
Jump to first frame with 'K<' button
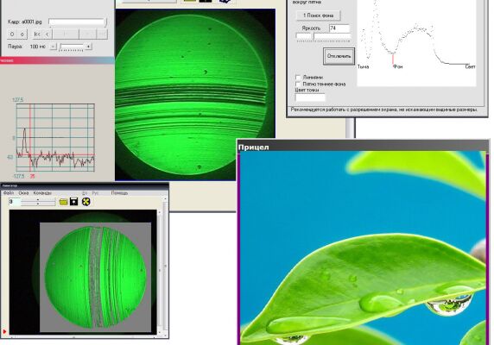(37, 34)
